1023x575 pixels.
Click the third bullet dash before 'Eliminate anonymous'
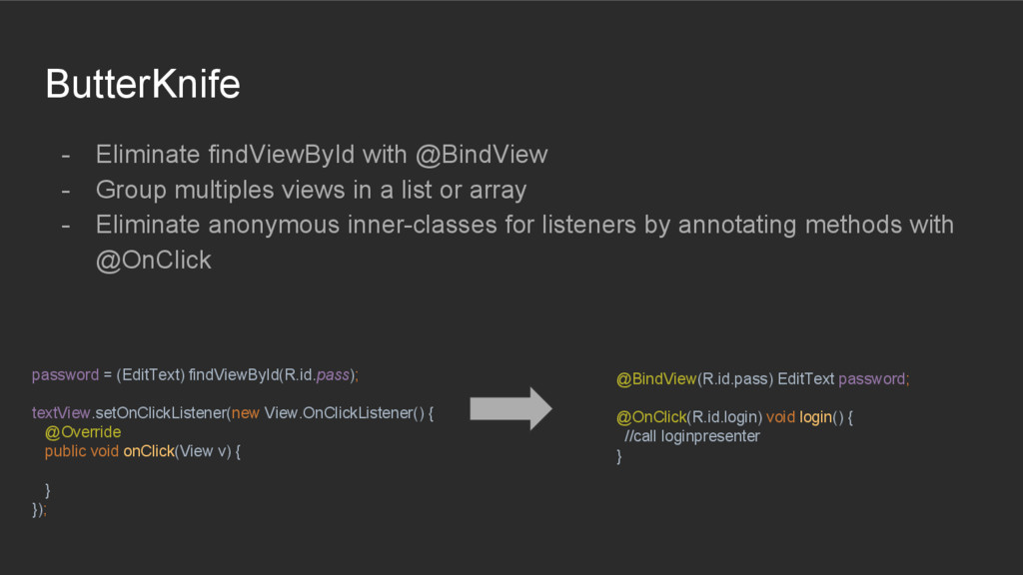66,225
